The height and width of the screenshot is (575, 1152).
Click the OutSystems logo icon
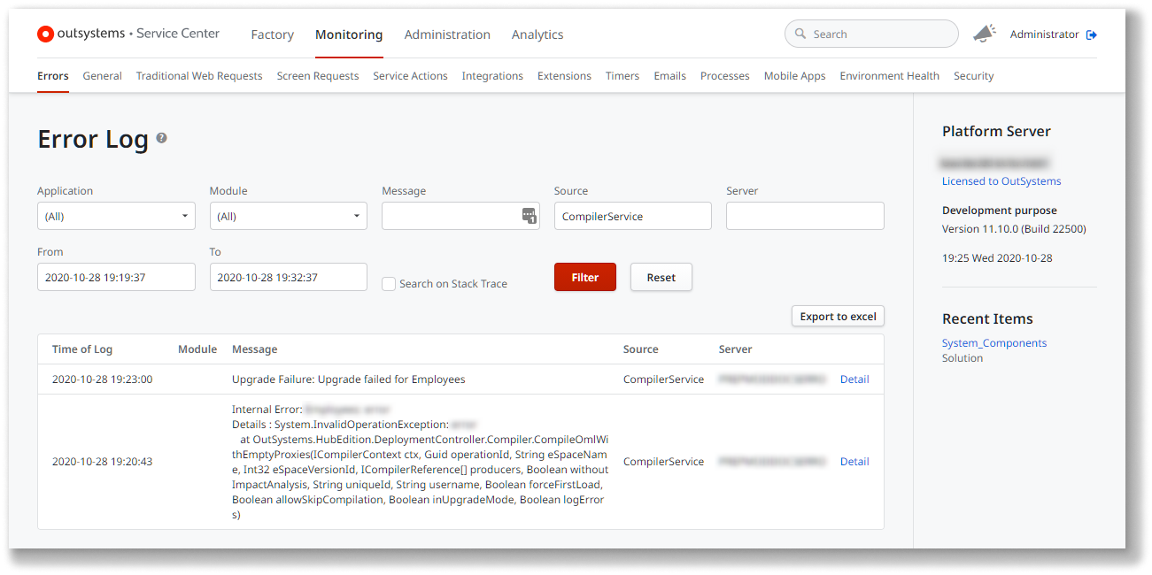pos(45,33)
